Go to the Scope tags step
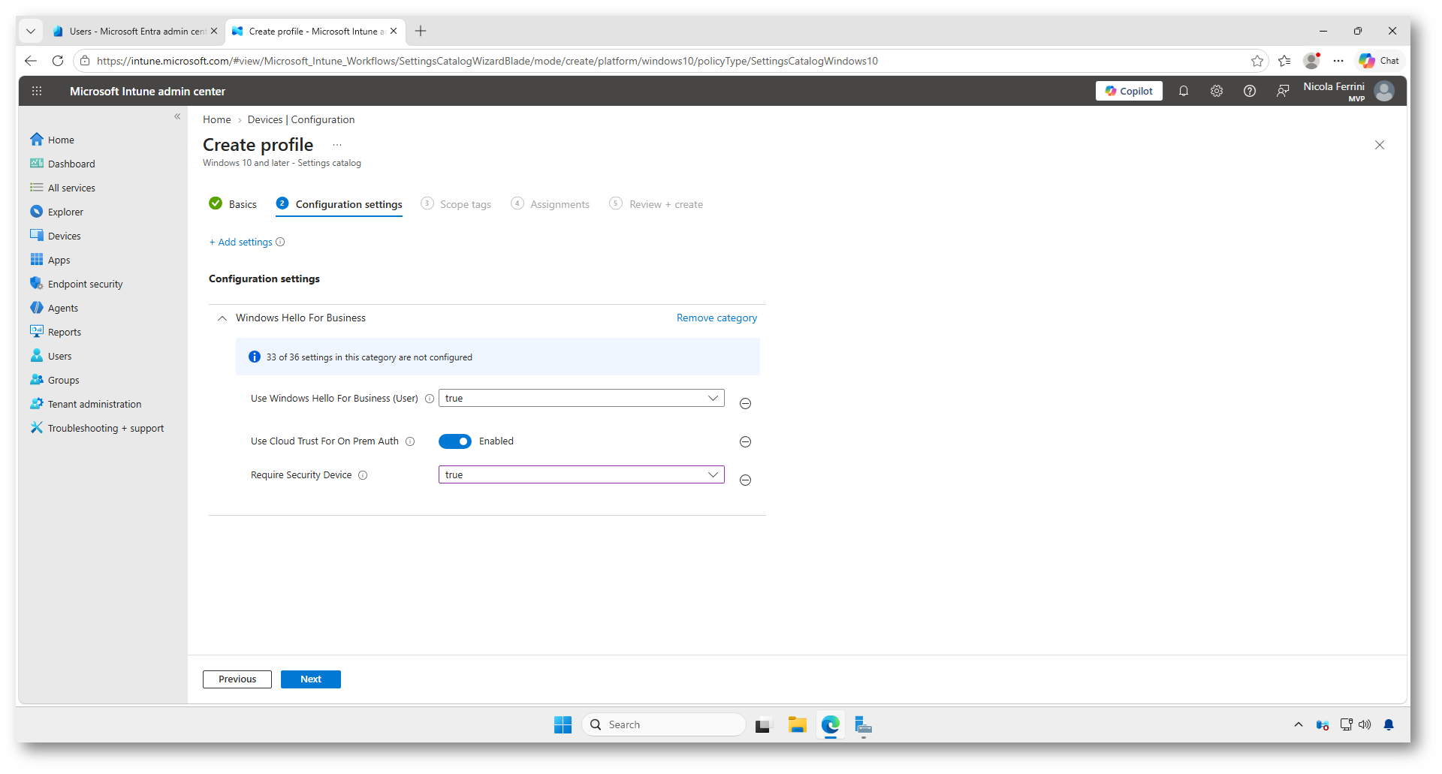 click(456, 204)
